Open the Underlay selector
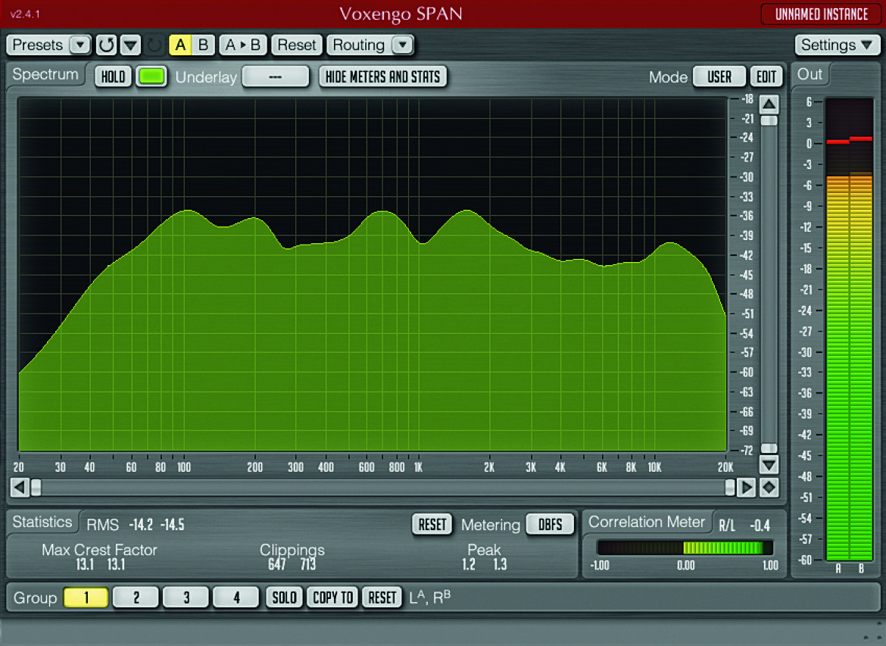Viewport: 886px width, 646px height. [276, 76]
